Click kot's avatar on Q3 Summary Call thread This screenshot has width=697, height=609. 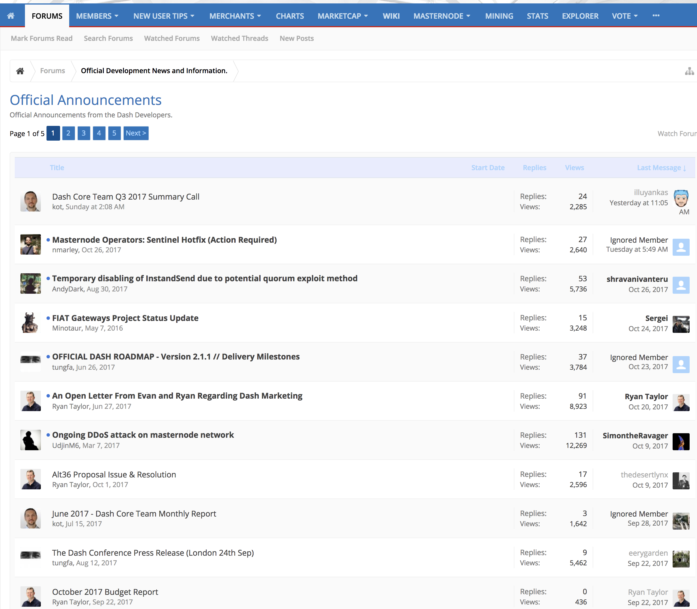click(31, 201)
